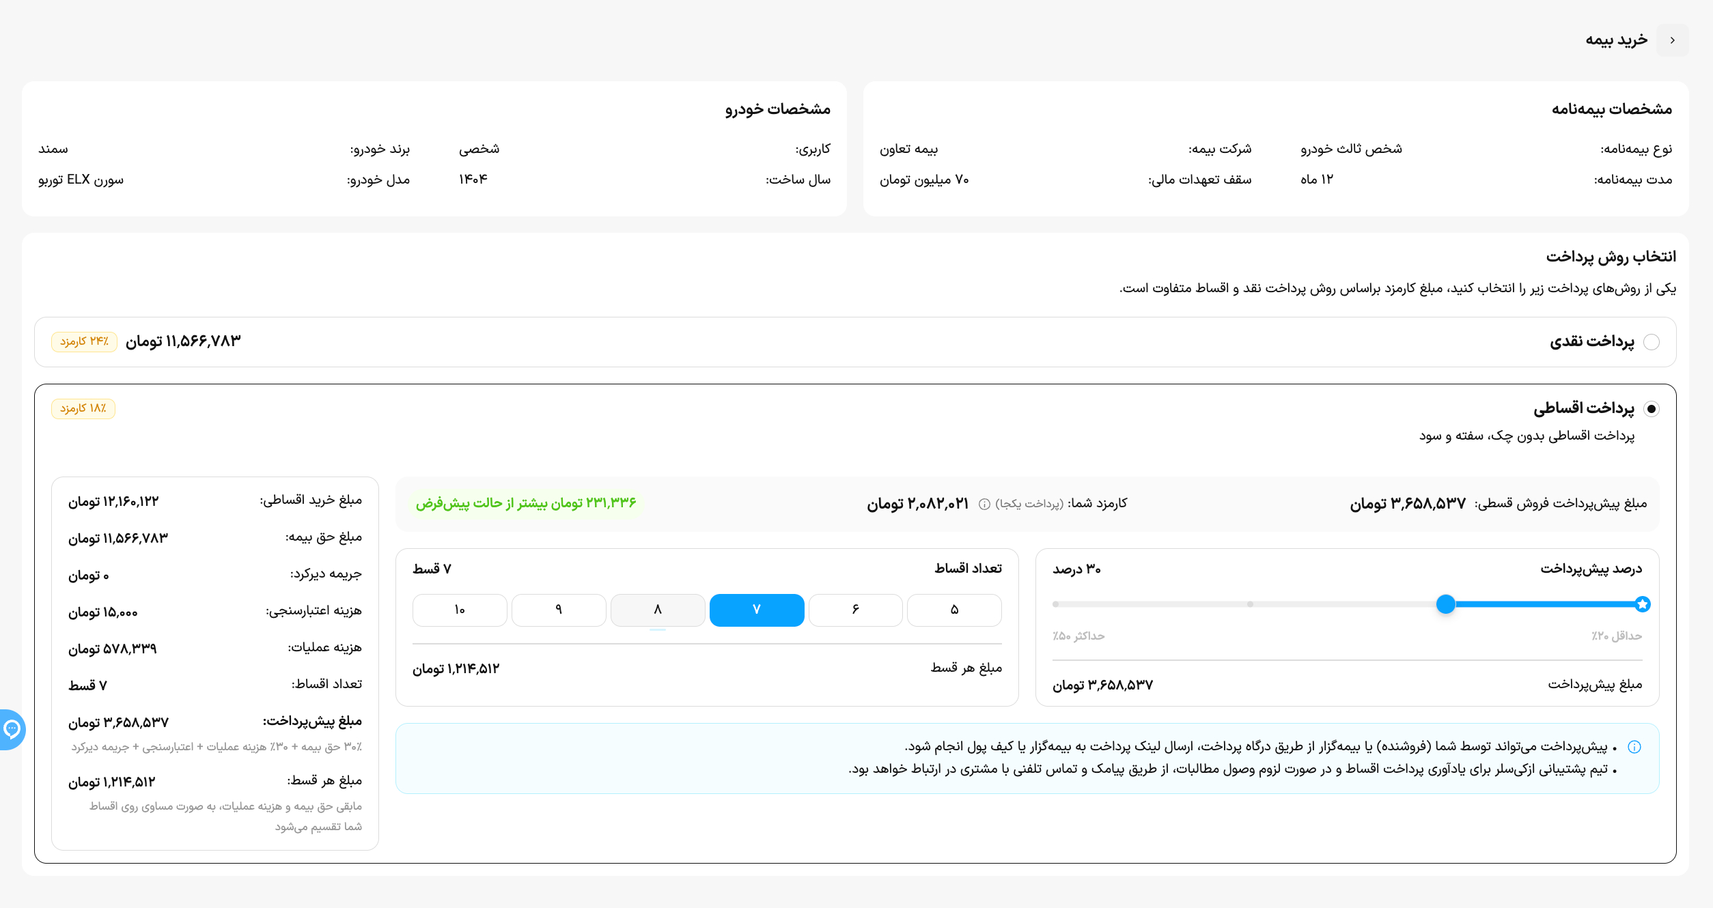Click ۷ قسط label in تعداد اقساط card
Image resolution: width=1713 pixels, height=908 pixels.
432,569
